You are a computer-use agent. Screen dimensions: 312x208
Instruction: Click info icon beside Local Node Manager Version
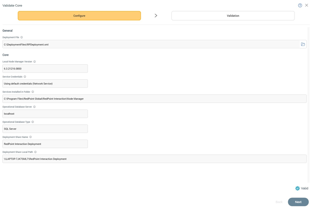coord(35,62)
